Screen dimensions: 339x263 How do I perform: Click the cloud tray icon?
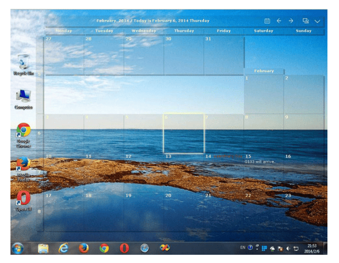(x=272, y=249)
